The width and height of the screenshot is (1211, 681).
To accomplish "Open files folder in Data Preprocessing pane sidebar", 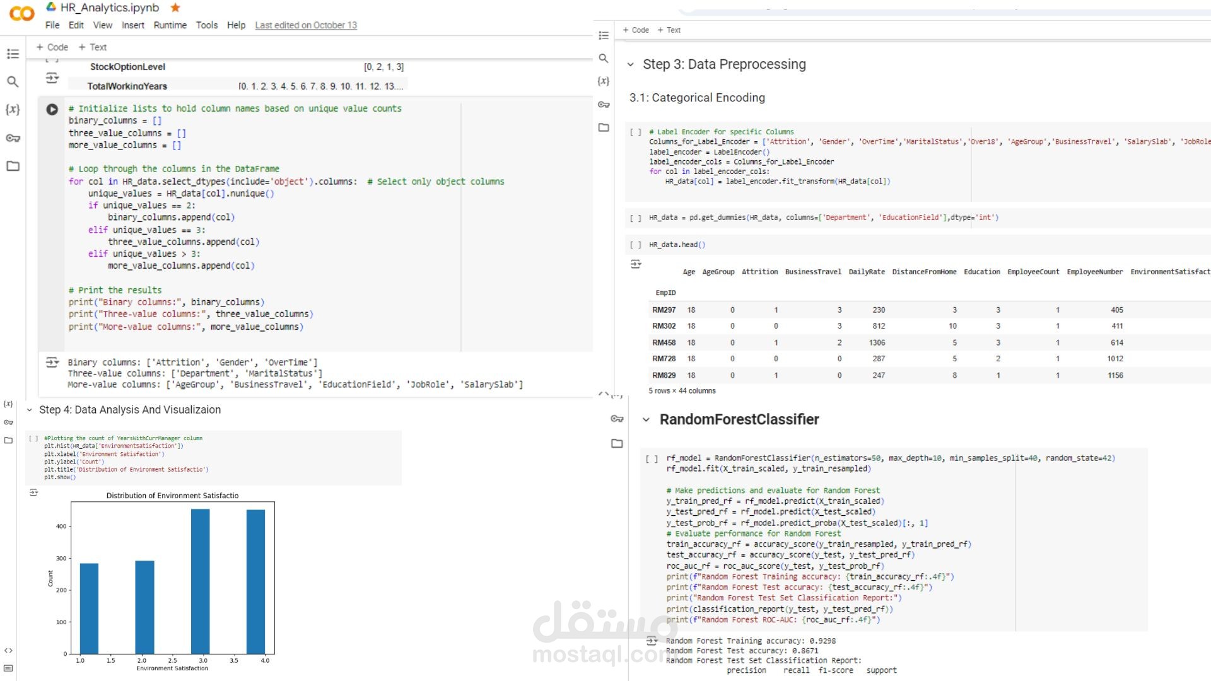I will pos(604,127).
